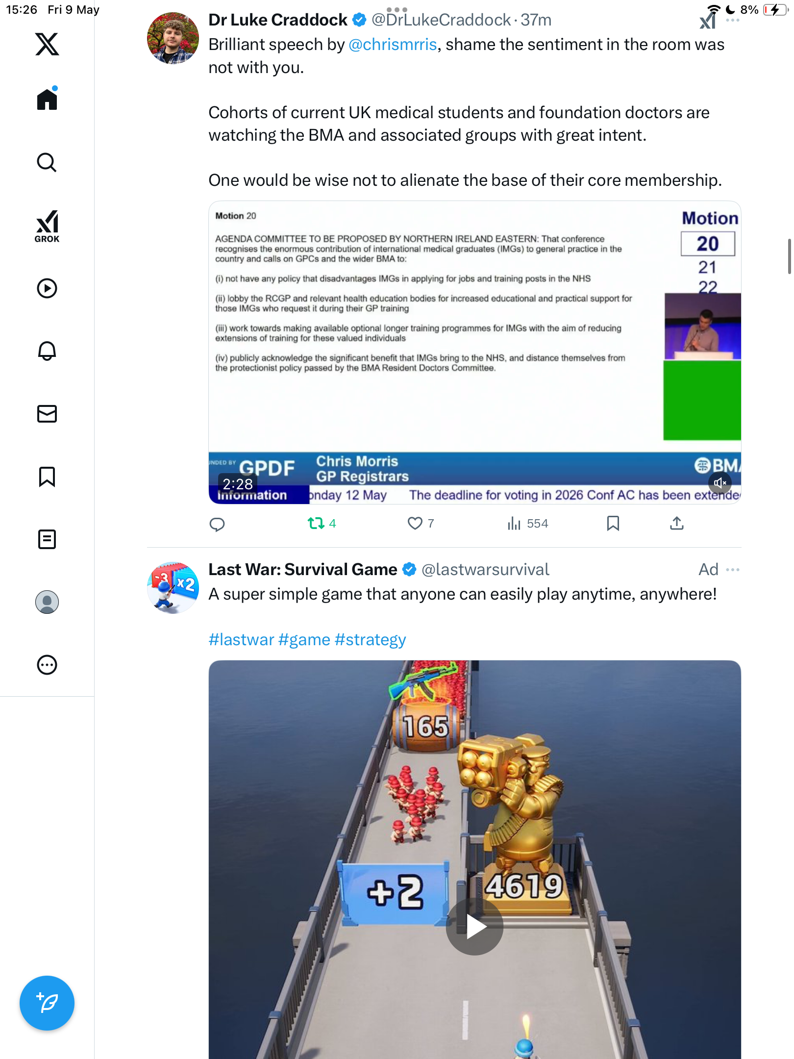Open the Lists icon in sidebar
This screenshot has width=794, height=1059.
(x=47, y=539)
